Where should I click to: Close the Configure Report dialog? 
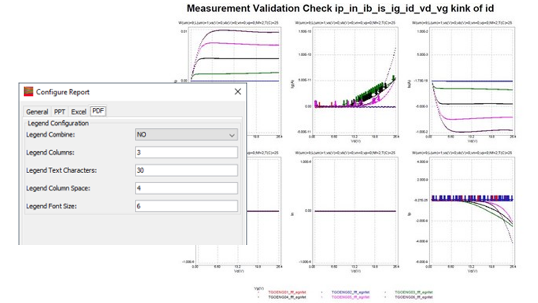point(238,91)
